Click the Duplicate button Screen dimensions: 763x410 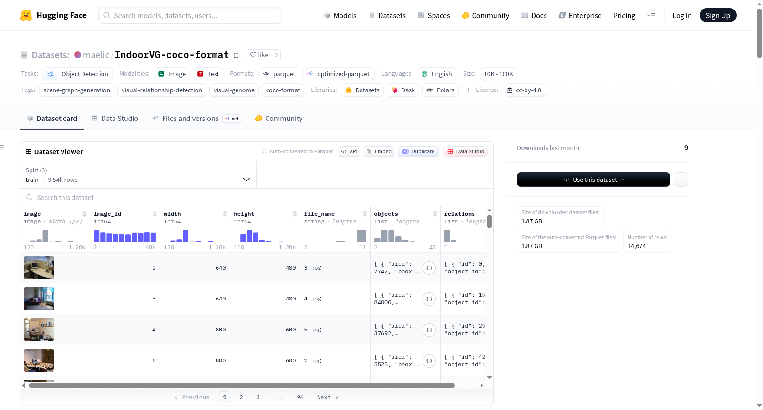tap(418, 151)
